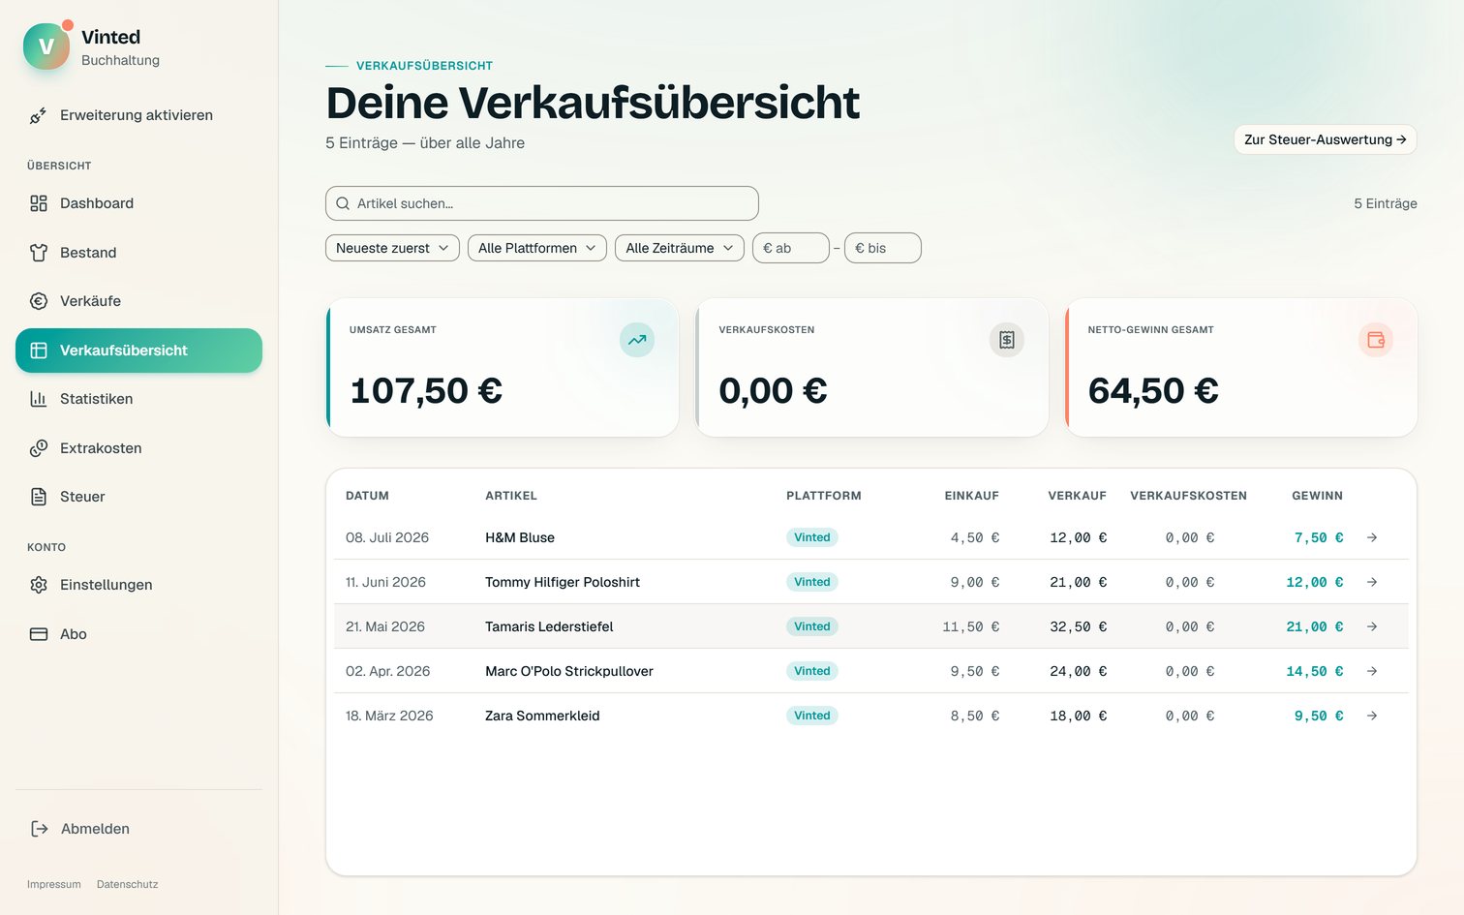Click the receipt icon on Verkaufskosten card

(1007, 340)
